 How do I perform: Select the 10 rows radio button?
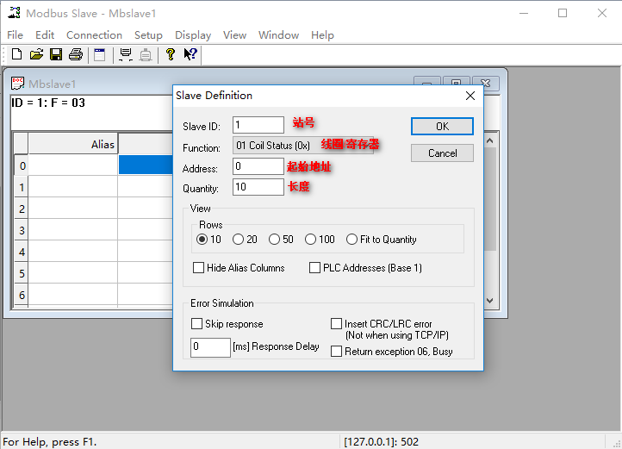coord(202,240)
